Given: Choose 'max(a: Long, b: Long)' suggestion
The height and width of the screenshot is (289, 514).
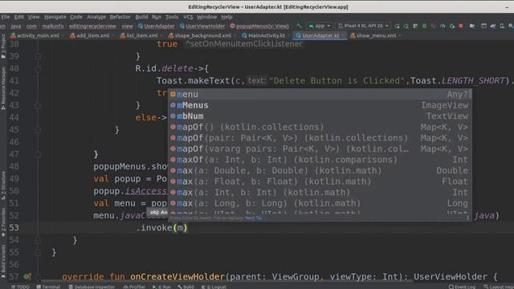Looking at the screenshot, I should pos(320,203).
